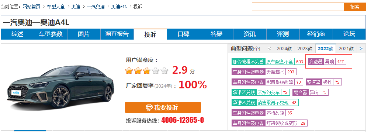Viewport: 371px width, 132px height.
Task: Open 座椅故障 35 issue tag
Action: coord(263,113)
